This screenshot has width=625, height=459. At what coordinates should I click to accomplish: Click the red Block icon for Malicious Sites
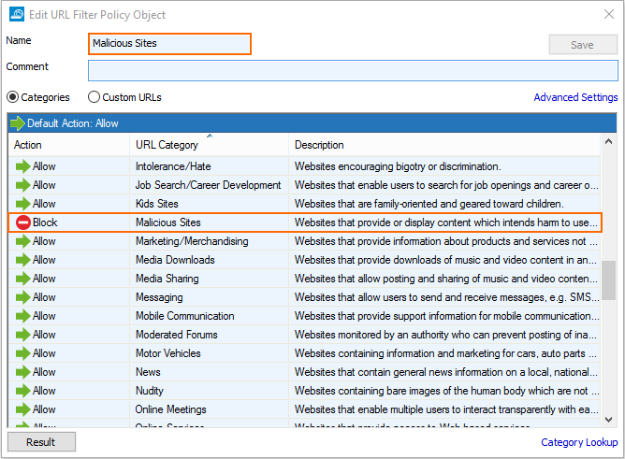point(22,222)
